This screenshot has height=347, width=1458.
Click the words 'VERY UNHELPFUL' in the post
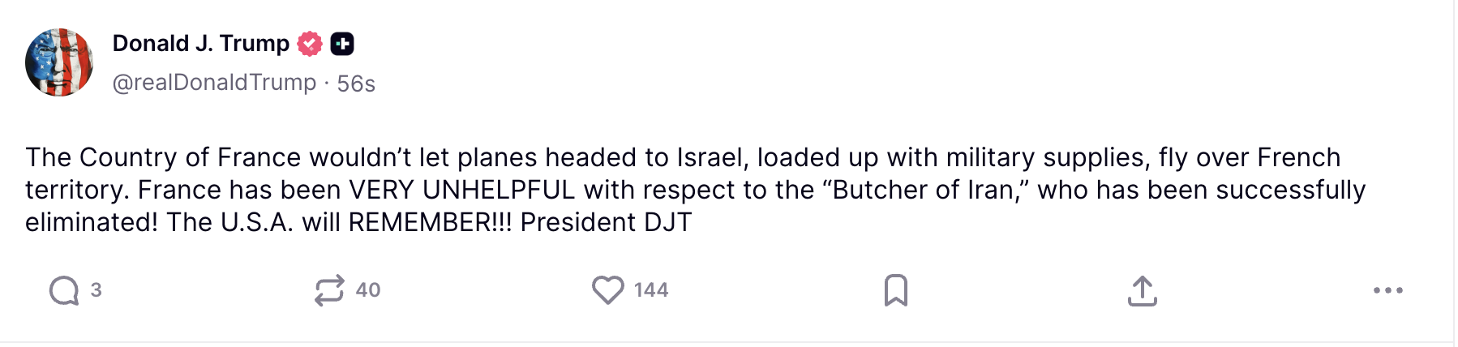pos(462,190)
